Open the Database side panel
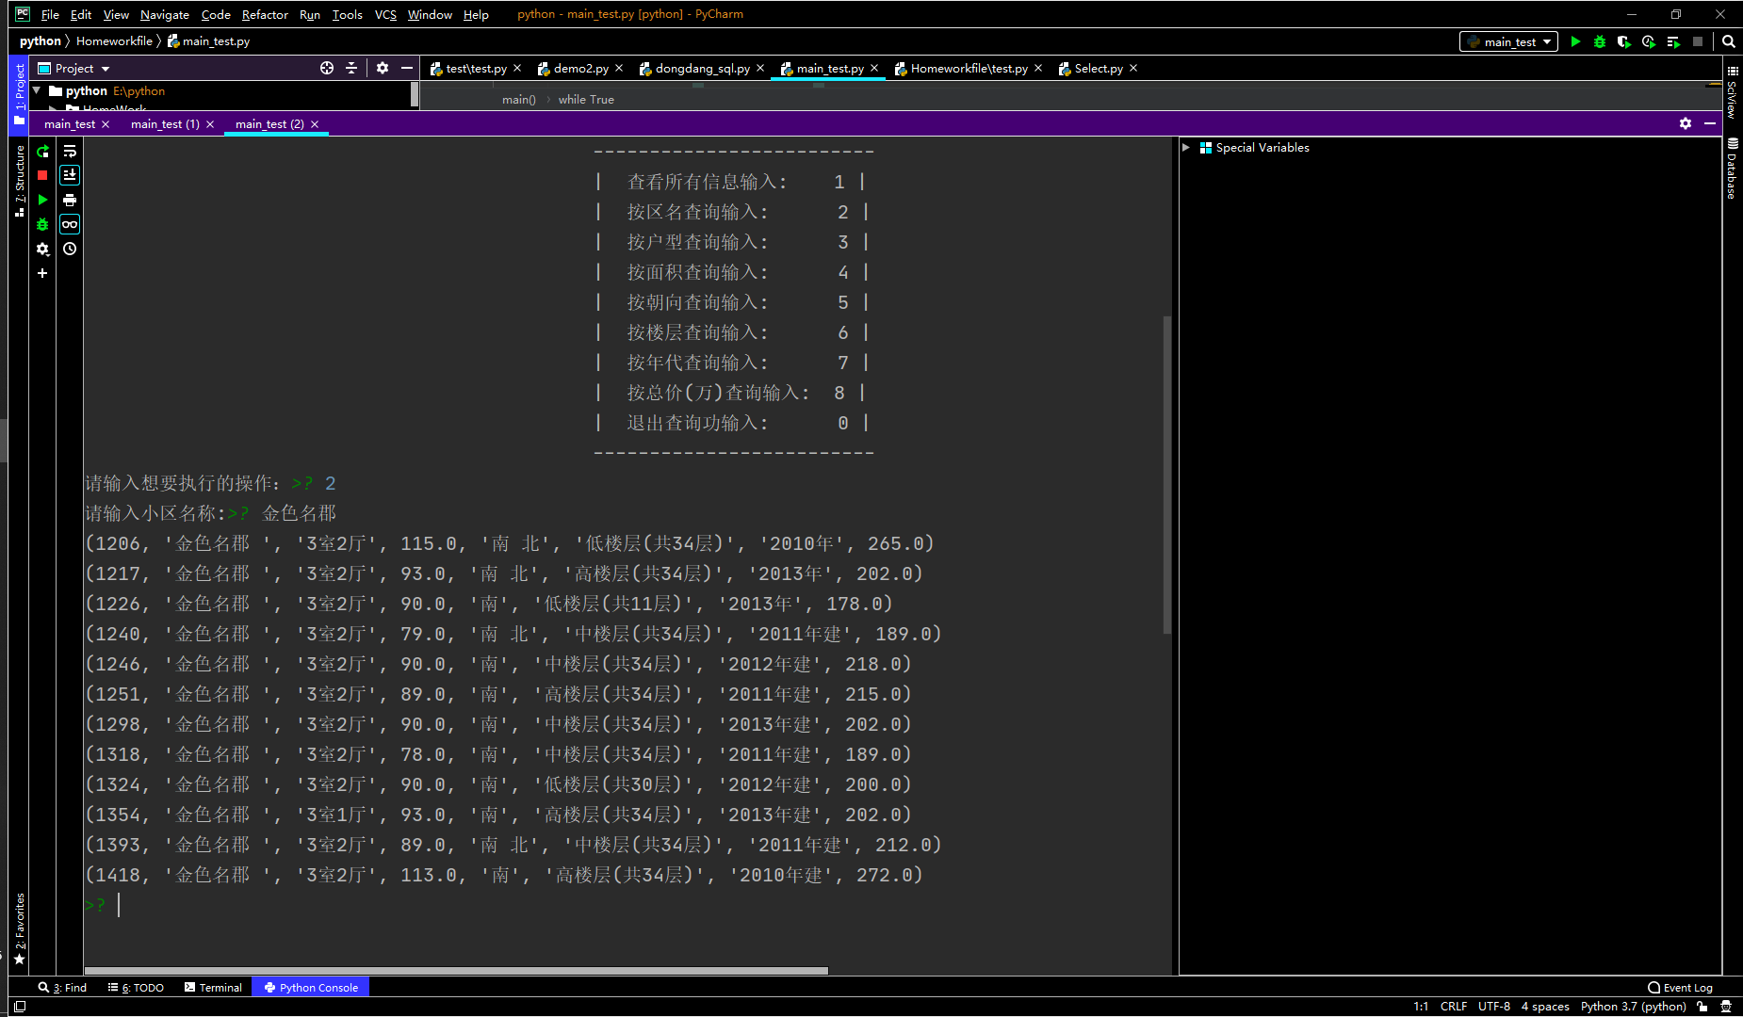Viewport: 1743px width, 1017px height. click(x=1732, y=169)
